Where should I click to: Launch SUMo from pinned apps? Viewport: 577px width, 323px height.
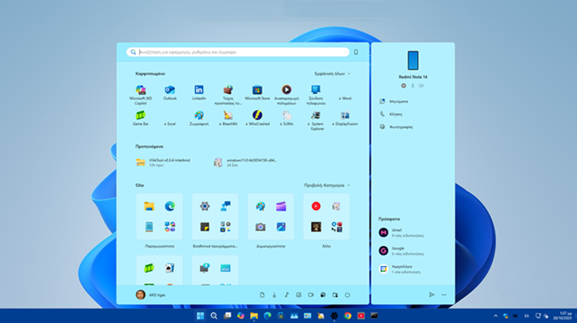[x=286, y=118]
